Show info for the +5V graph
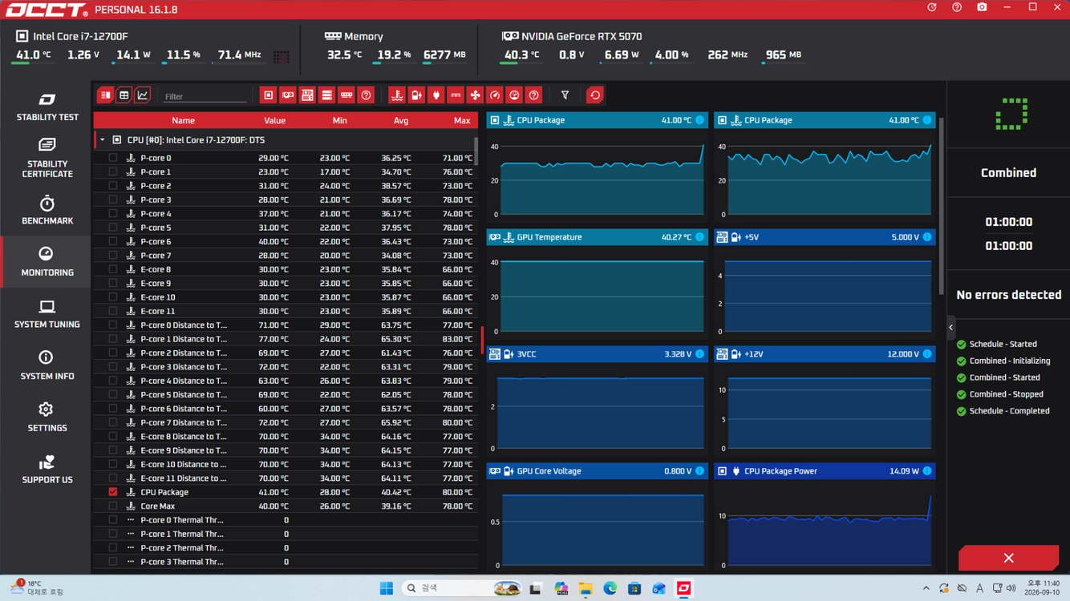 click(x=927, y=237)
